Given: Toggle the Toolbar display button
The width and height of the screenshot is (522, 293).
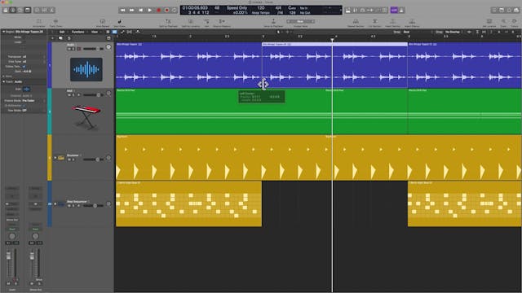Looking at the screenshot, I should 28,11.
